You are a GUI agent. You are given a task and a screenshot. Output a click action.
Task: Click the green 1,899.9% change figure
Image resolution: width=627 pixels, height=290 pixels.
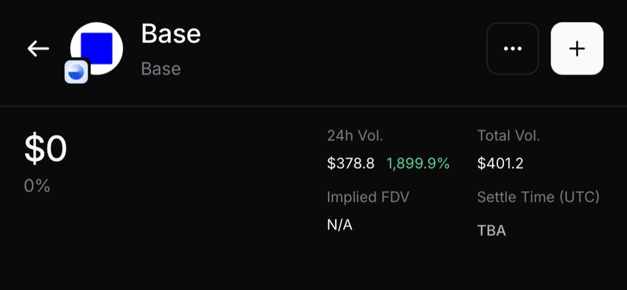click(418, 163)
